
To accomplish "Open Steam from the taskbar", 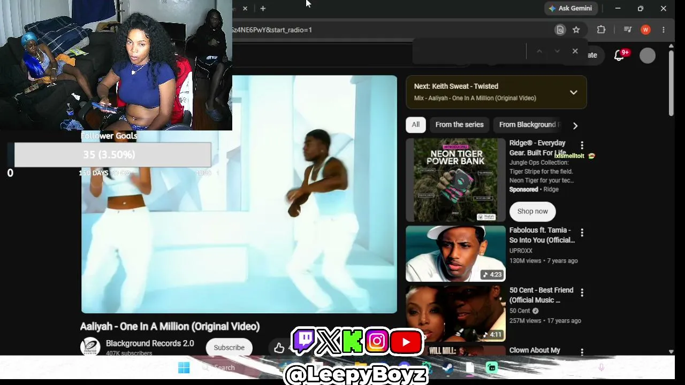I will 448,368.
